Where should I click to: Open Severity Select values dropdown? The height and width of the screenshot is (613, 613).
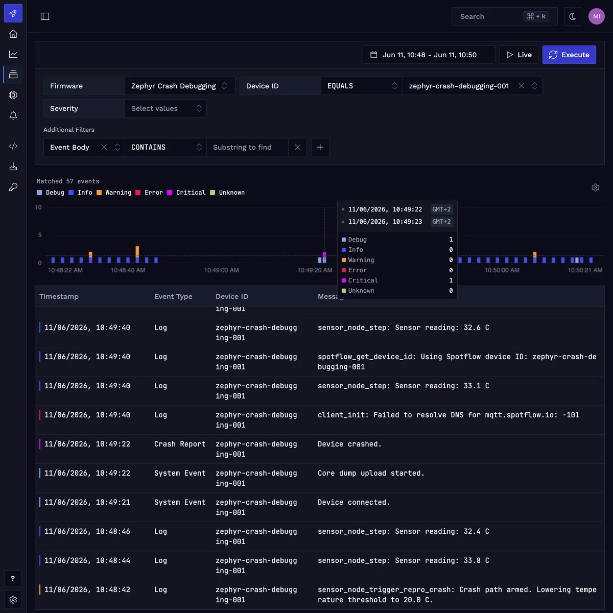click(x=166, y=108)
